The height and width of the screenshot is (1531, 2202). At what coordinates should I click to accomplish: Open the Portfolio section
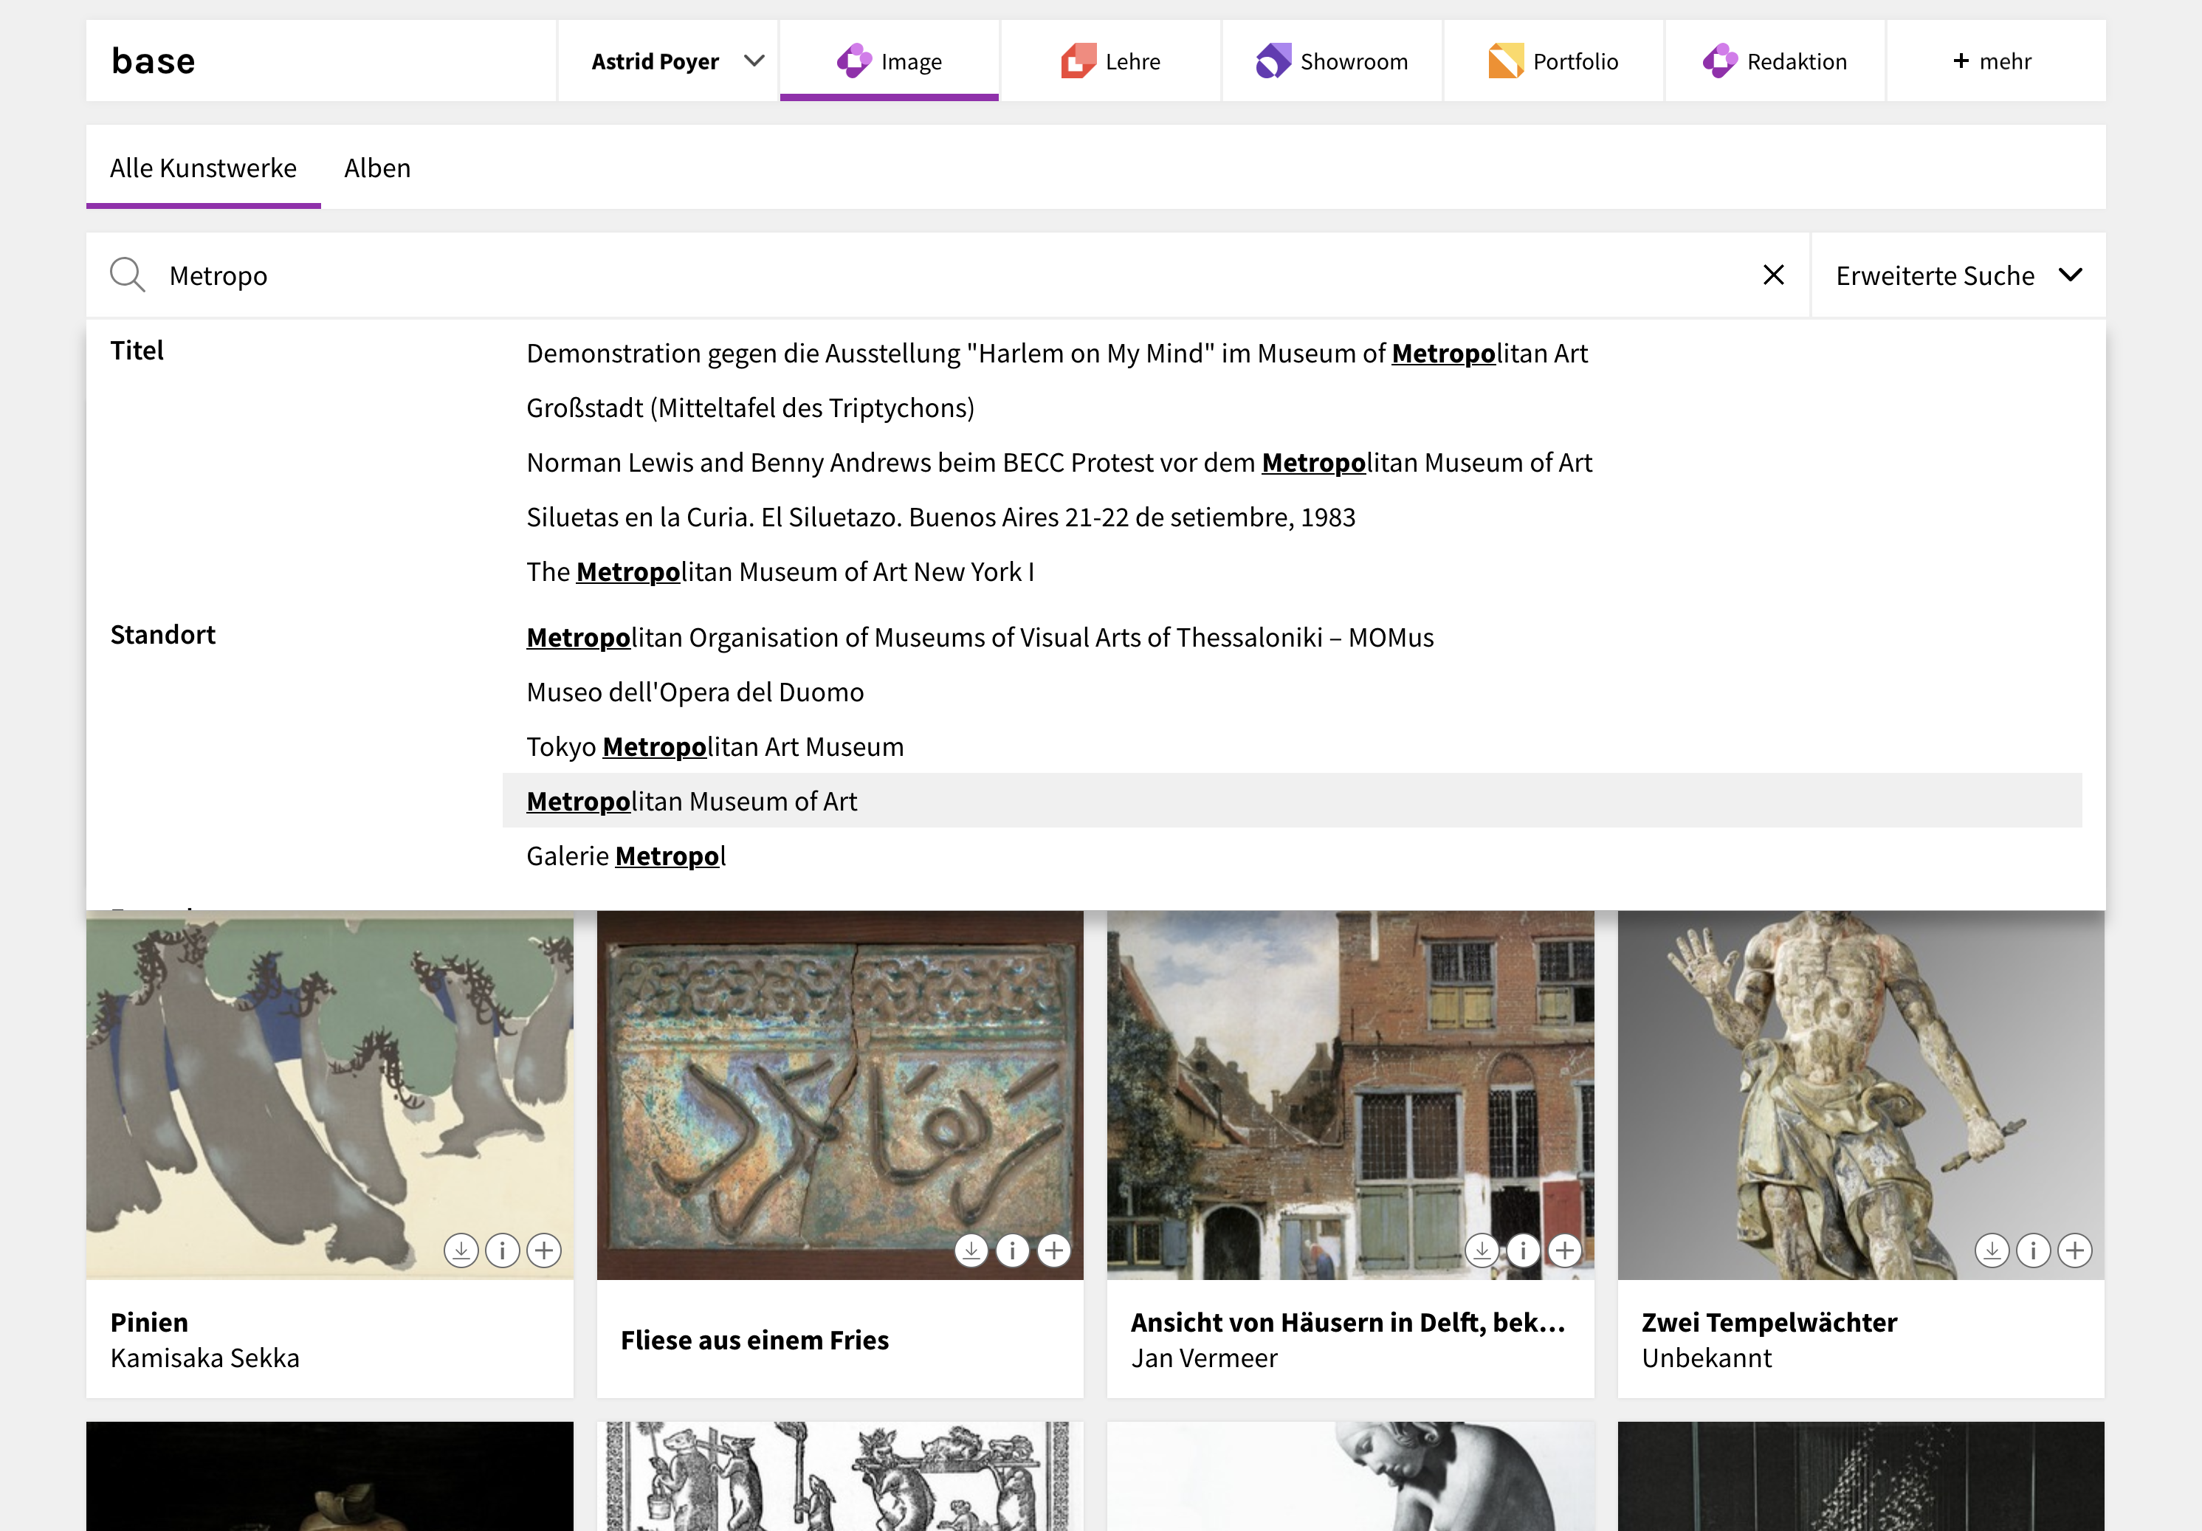point(1554,61)
